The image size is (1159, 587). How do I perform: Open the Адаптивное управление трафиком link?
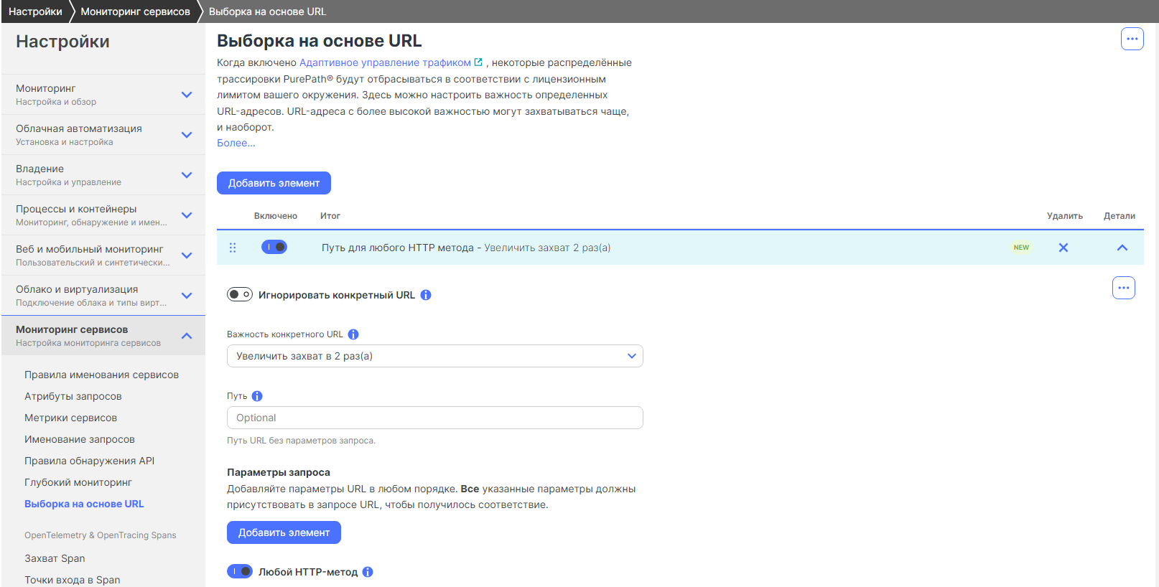[385, 62]
